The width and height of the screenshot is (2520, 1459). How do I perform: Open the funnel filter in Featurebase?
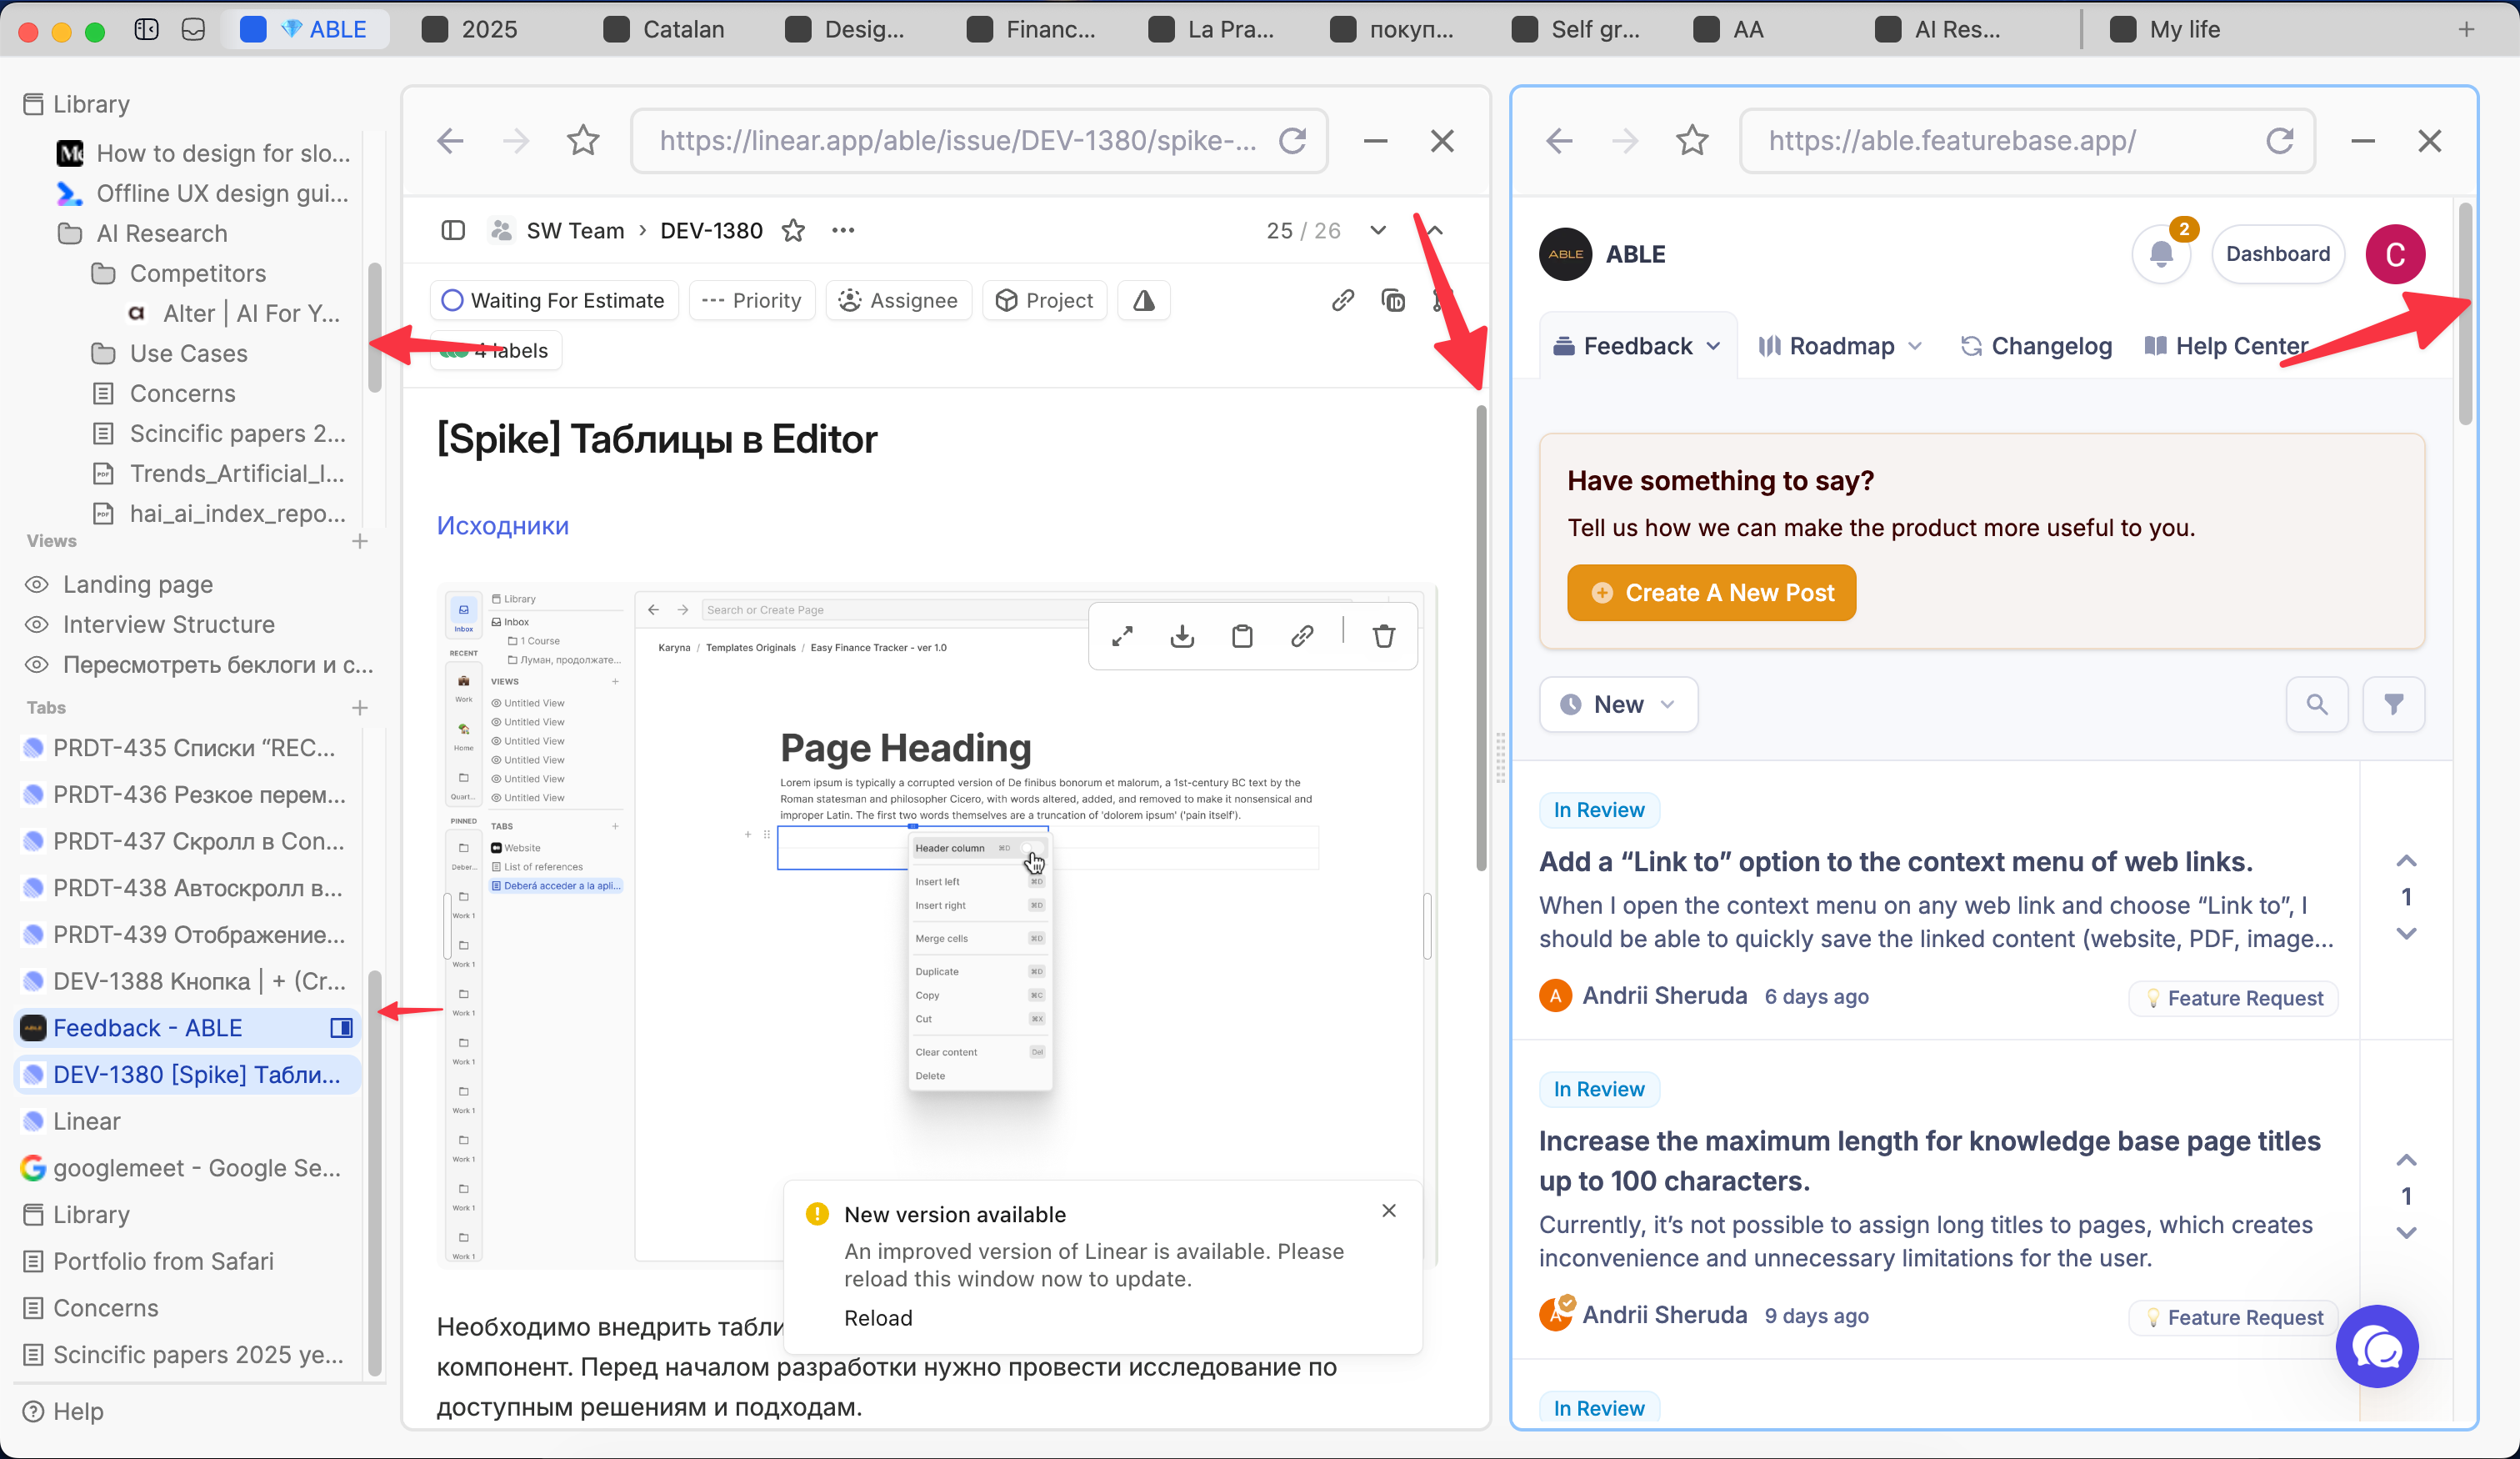[x=2393, y=704]
